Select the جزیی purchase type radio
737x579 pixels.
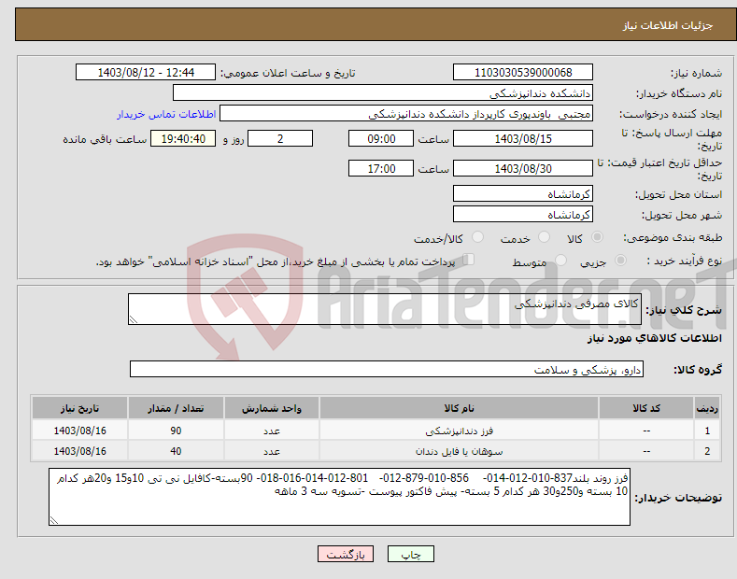click(620, 261)
